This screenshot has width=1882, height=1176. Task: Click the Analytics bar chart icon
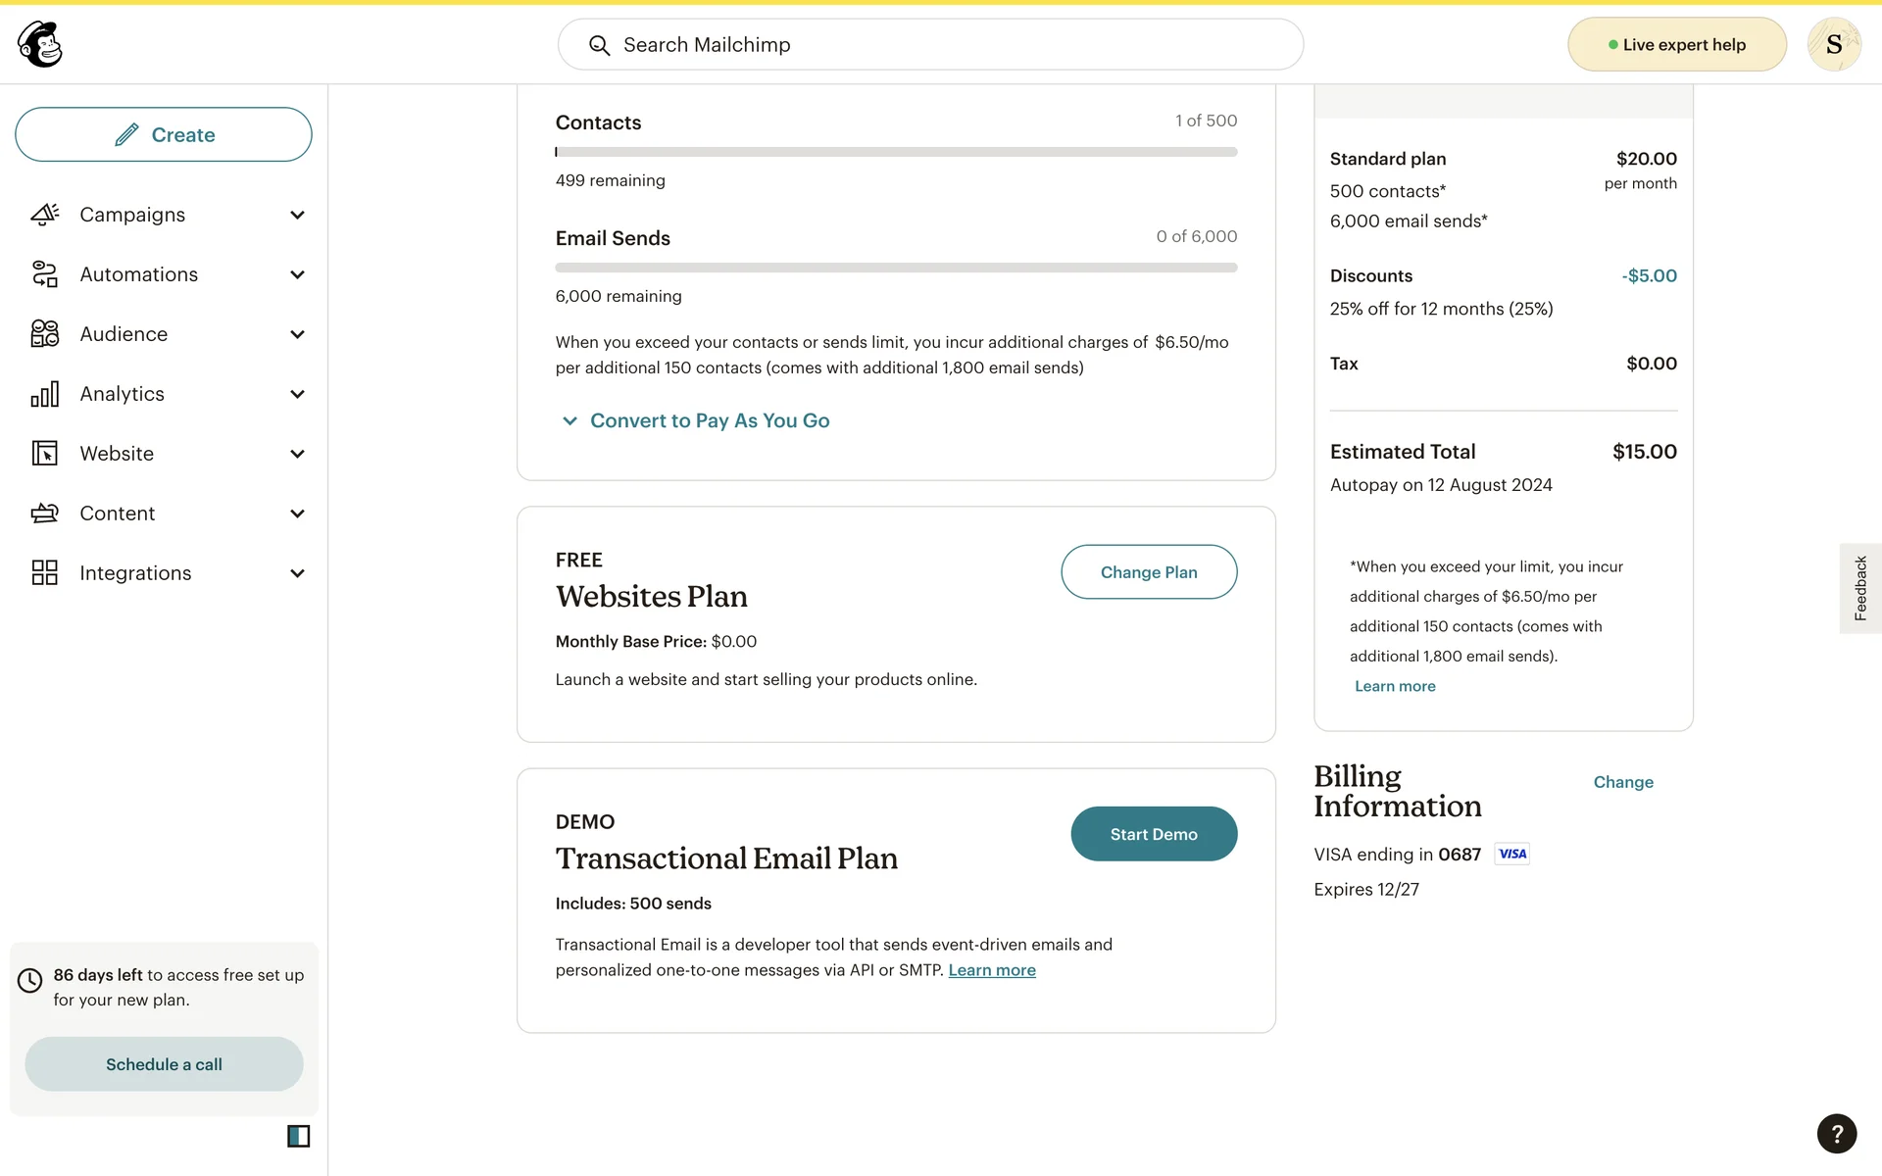point(44,394)
